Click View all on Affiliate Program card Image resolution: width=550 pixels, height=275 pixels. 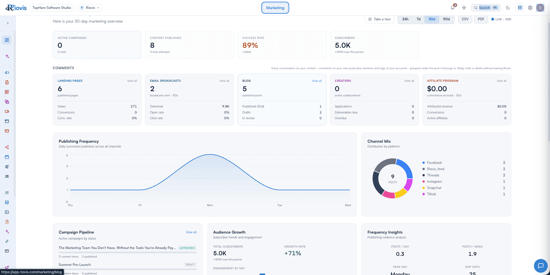click(502, 81)
